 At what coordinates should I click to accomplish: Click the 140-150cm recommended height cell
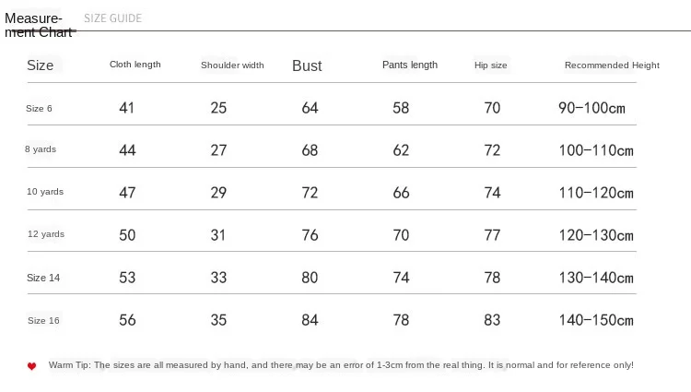(596, 320)
